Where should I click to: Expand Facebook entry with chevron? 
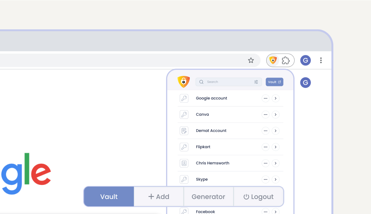[x=275, y=211]
